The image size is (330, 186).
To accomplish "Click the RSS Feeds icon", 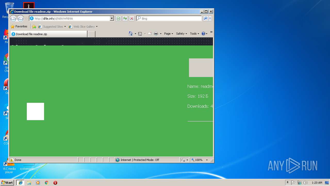I will tap(140, 34).
